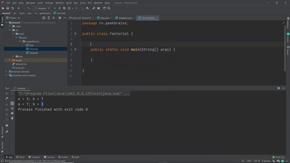The width and height of the screenshot is (290, 163).
Task: Open Project panel gear options
Action: [59, 18]
